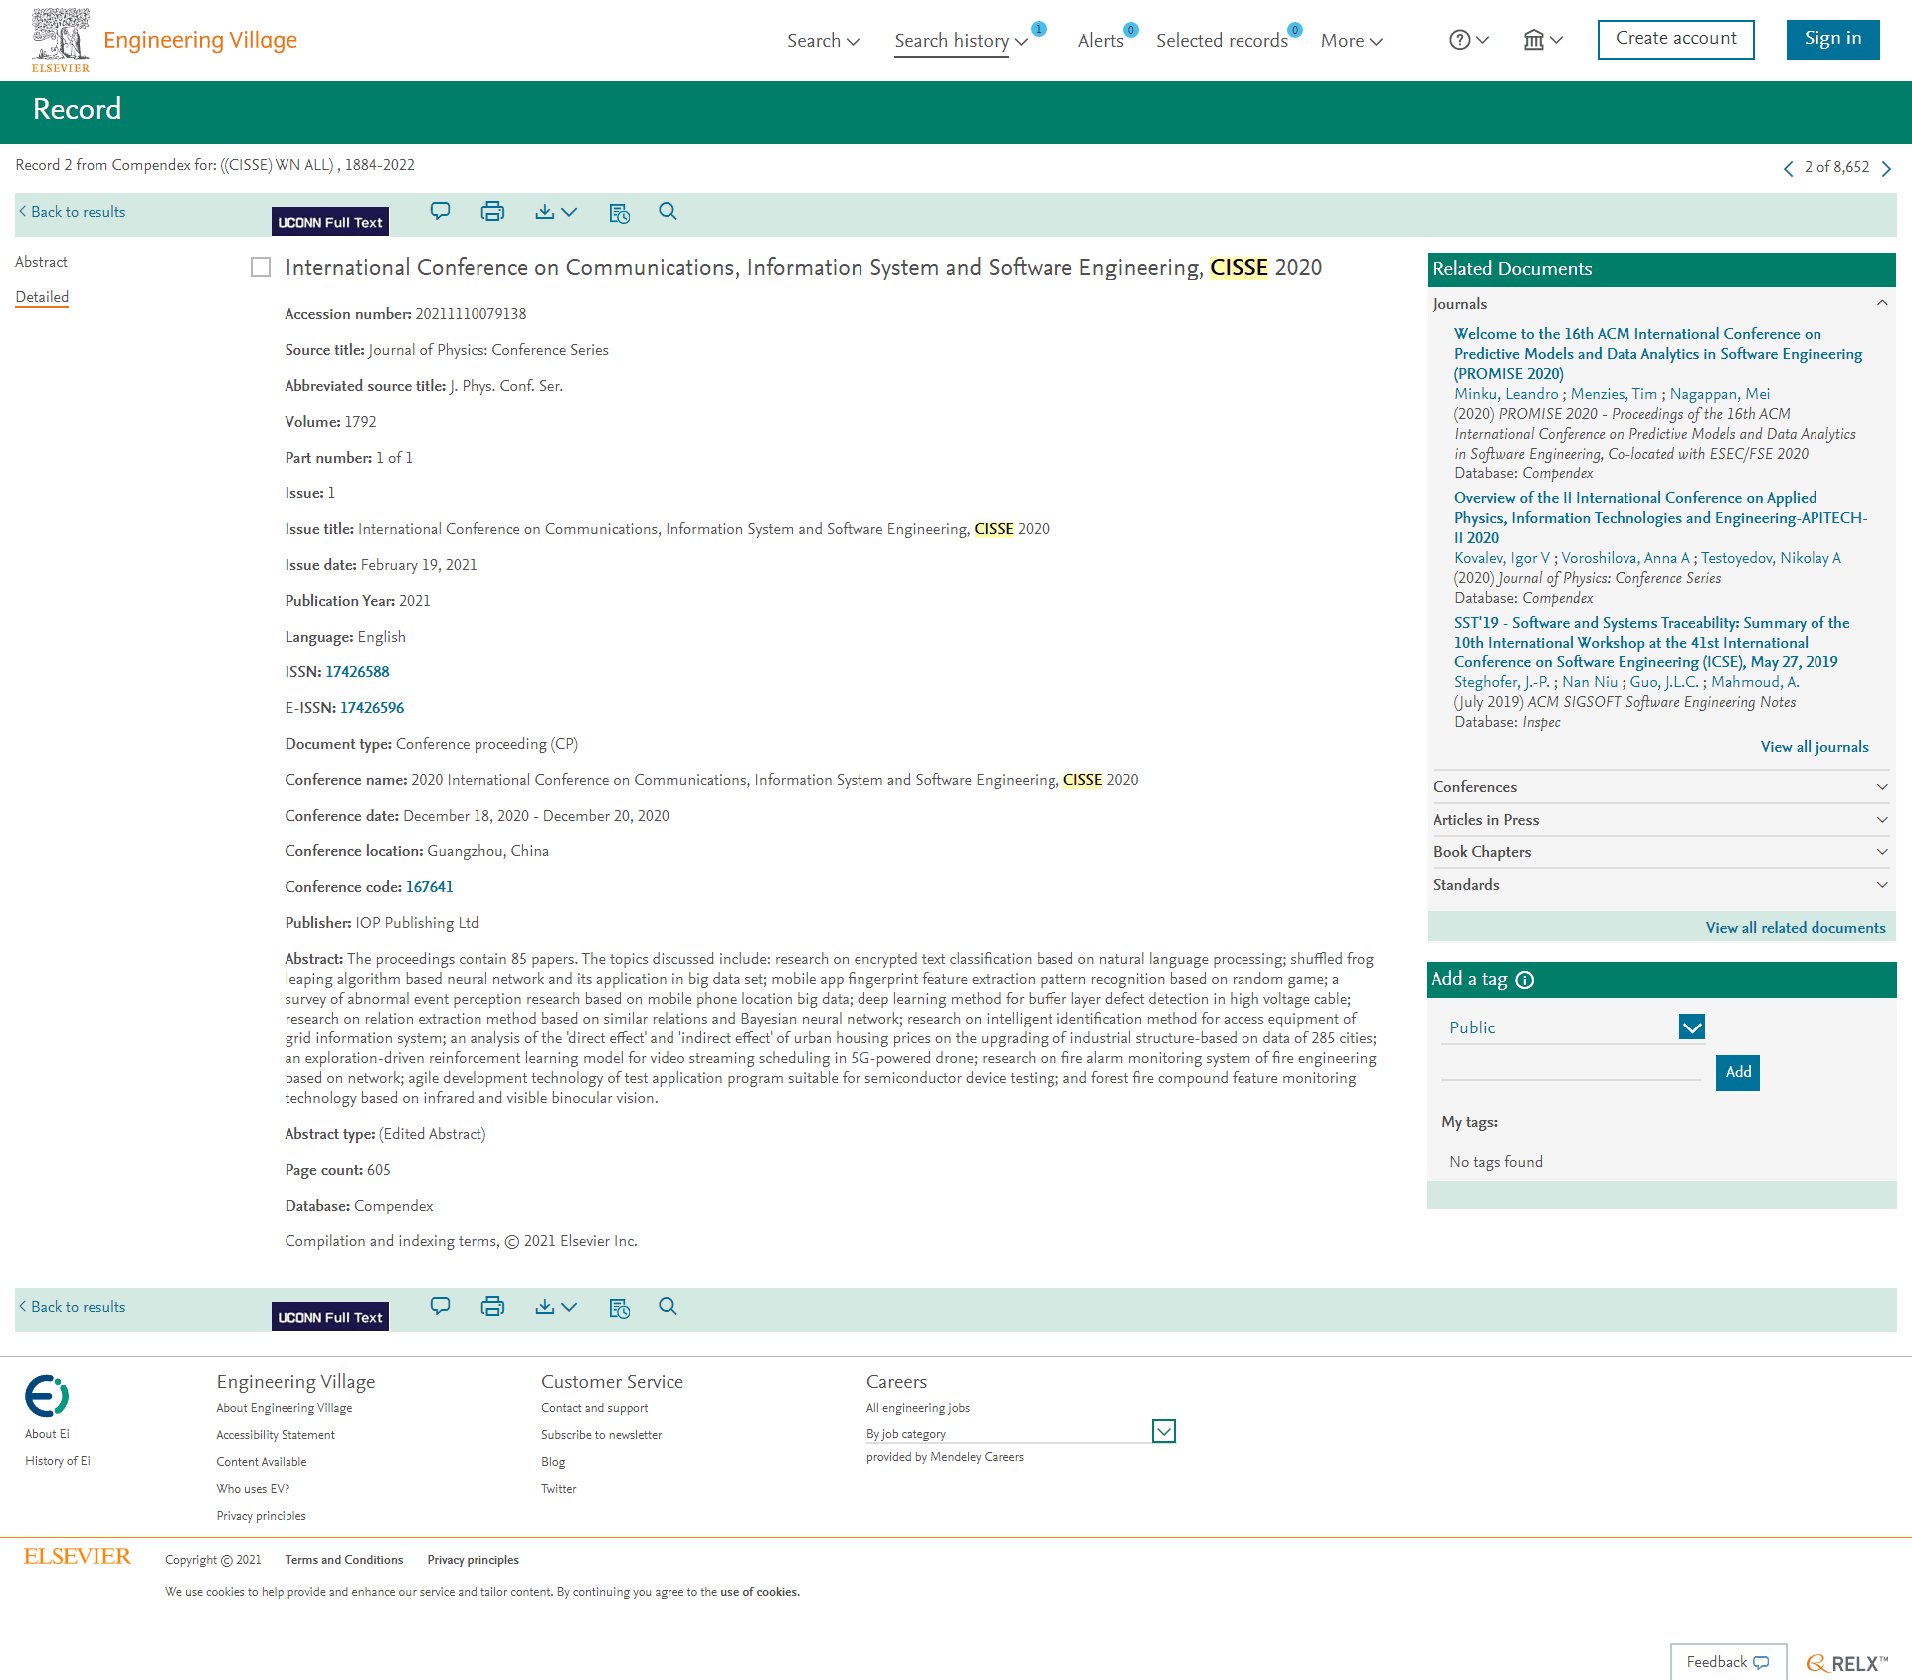Click the Elsevier tree logo
The image size is (1912, 1680).
click(61, 40)
